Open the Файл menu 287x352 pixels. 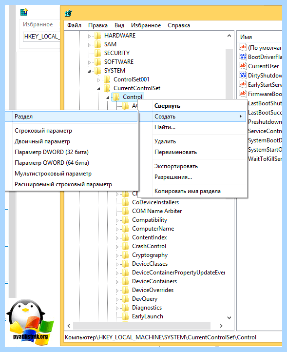[74, 25]
